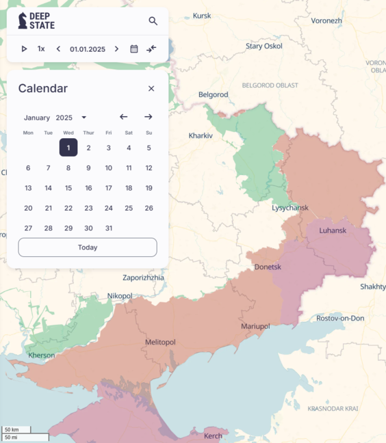Go to next month with right arrow
Image resolution: width=386 pixels, height=443 pixels.
tap(149, 117)
